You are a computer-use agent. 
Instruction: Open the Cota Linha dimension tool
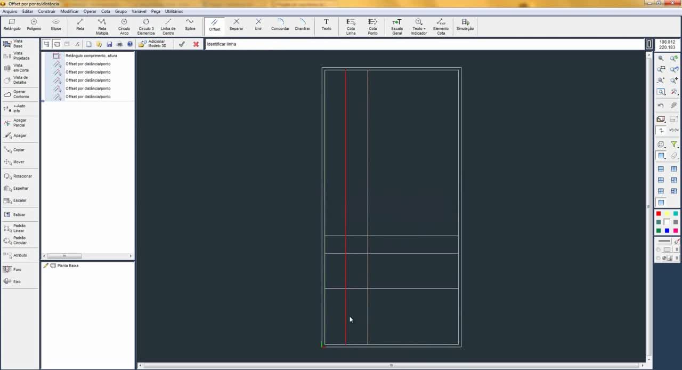pyautogui.click(x=351, y=25)
